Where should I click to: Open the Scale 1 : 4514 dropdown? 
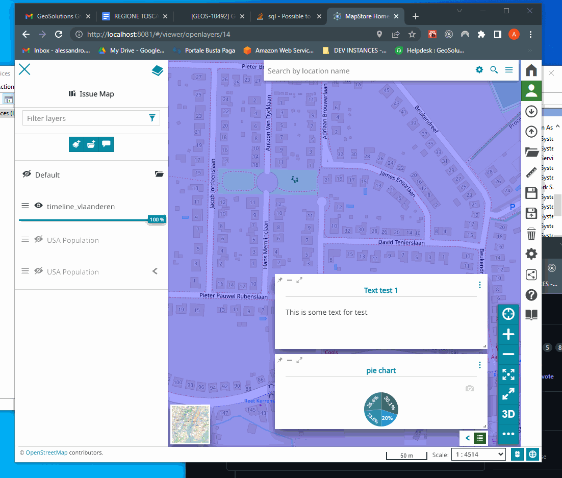click(478, 455)
